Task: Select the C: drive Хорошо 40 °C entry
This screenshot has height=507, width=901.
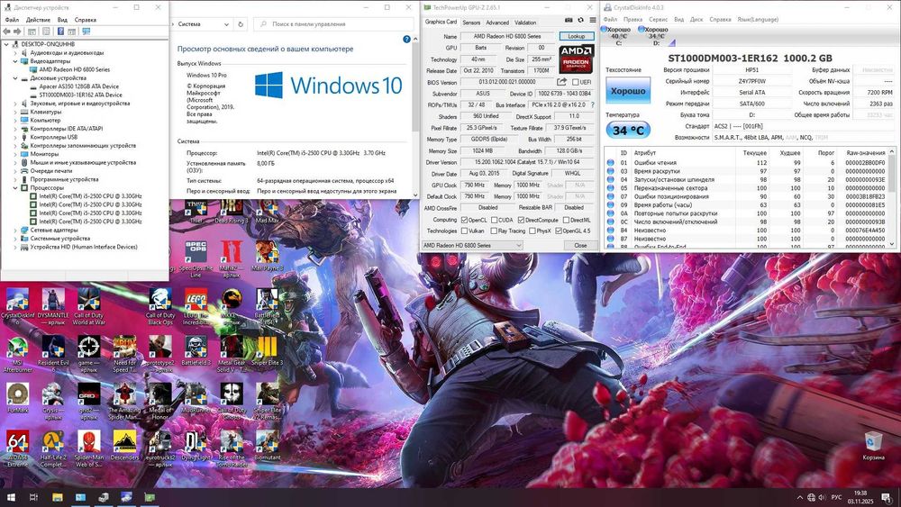Action: pos(618,36)
